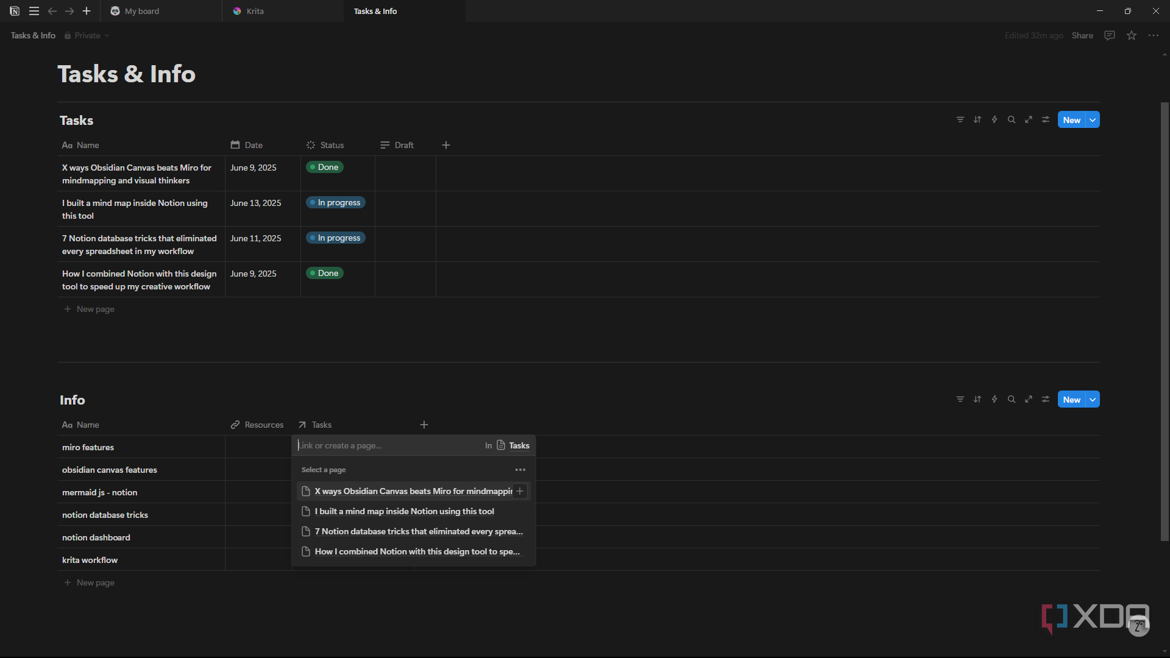Add a property column to Tasks table
Screen dimensions: 1170x658
tap(446, 145)
